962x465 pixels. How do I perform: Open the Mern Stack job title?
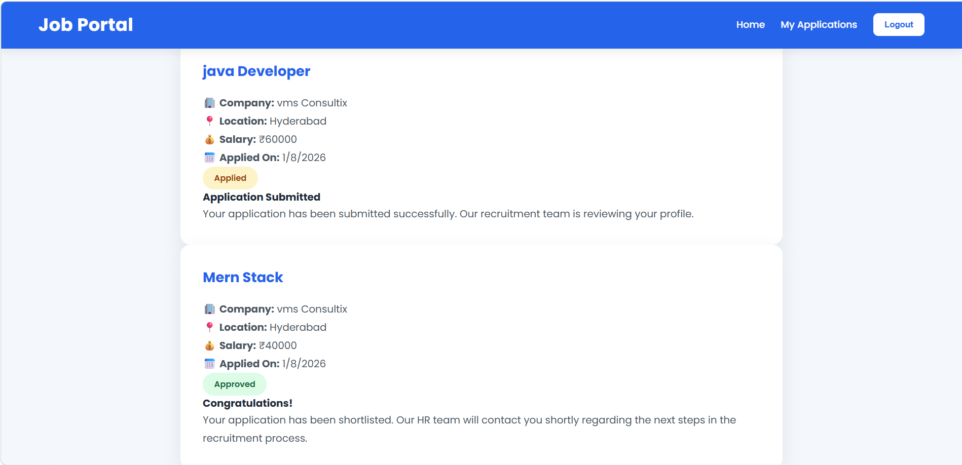(243, 277)
